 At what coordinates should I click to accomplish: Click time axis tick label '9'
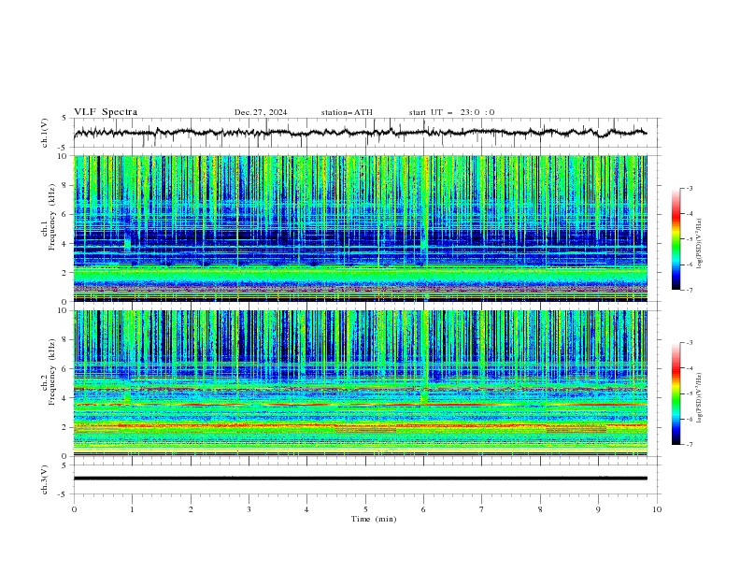tap(598, 509)
